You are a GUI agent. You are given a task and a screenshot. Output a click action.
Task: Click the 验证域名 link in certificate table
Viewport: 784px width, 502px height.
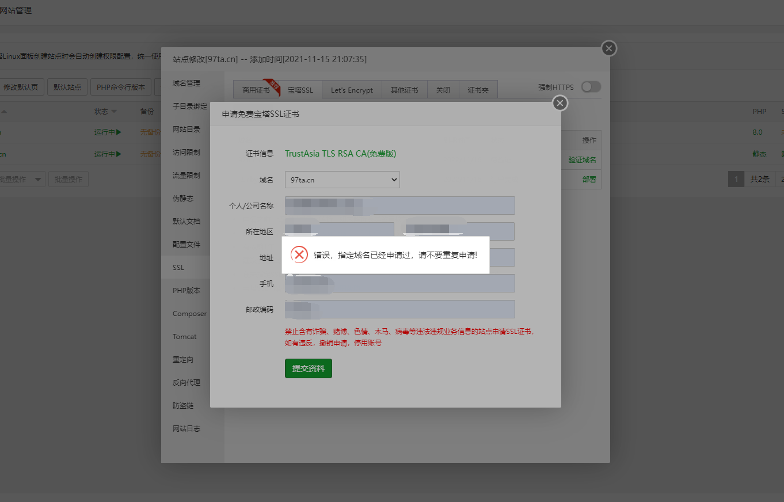582,159
